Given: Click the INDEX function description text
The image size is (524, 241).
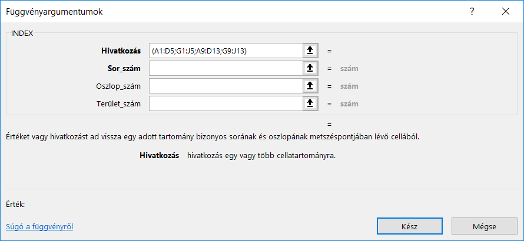Looking at the screenshot, I should [213, 136].
